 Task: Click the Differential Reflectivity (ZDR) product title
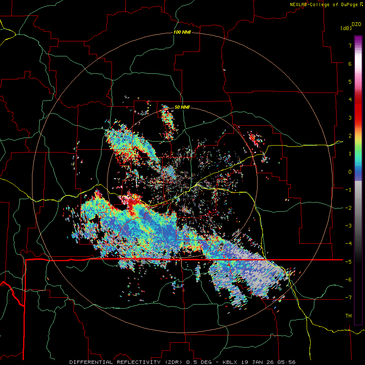(x=127, y=362)
